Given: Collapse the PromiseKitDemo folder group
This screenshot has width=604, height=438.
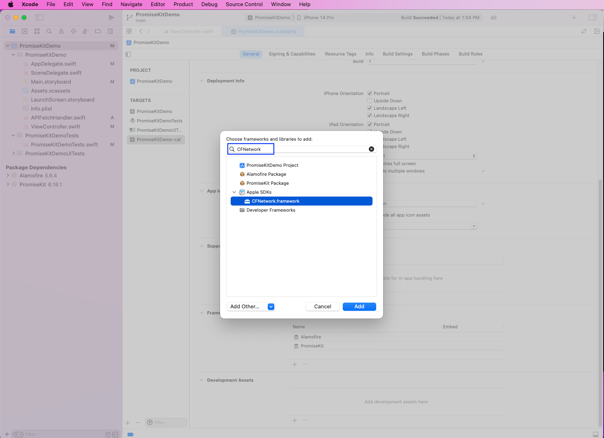Looking at the screenshot, I should (13, 55).
